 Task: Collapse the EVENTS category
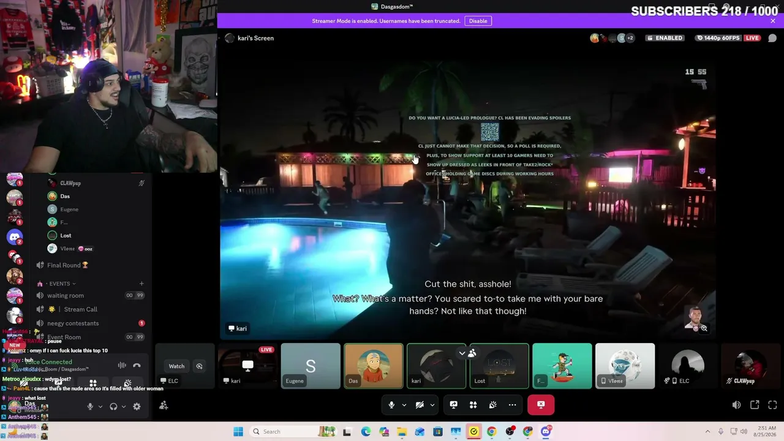[x=60, y=284]
